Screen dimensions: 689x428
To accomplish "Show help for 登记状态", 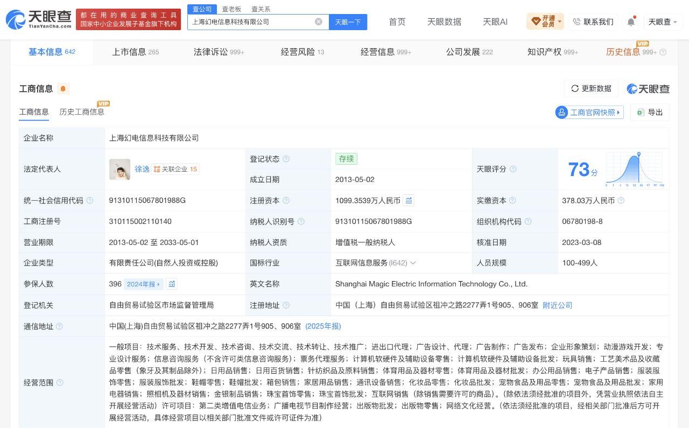I will point(286,159).
